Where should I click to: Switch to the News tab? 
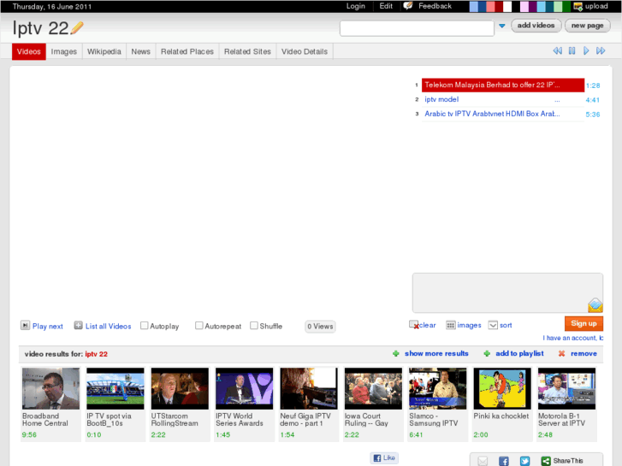[141, 51]
